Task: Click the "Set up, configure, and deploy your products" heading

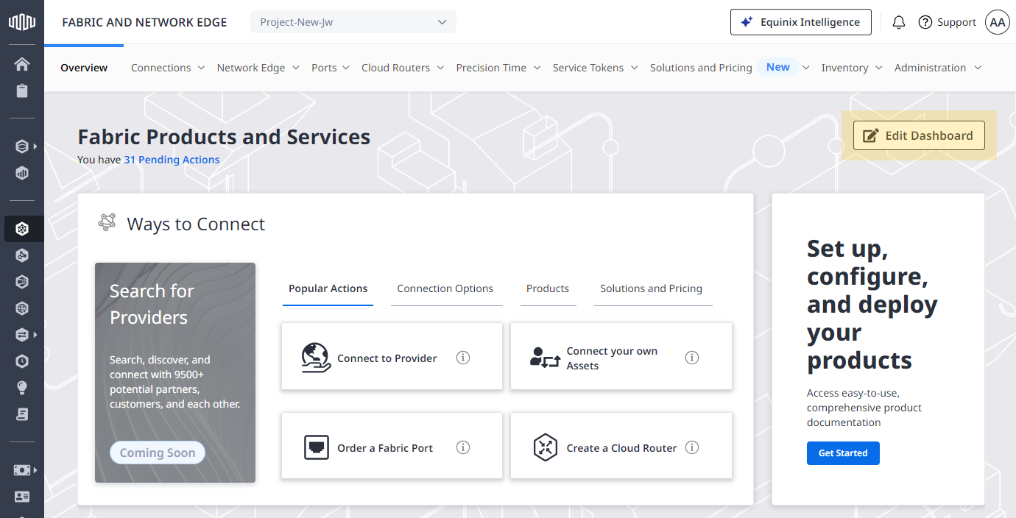Action: pos(872,305)
